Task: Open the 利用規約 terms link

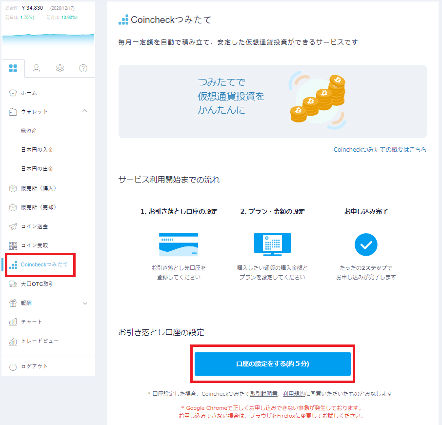Action: coord(294,394)
